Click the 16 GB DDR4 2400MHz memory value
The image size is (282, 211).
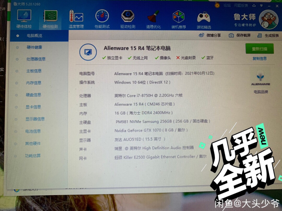143,113
